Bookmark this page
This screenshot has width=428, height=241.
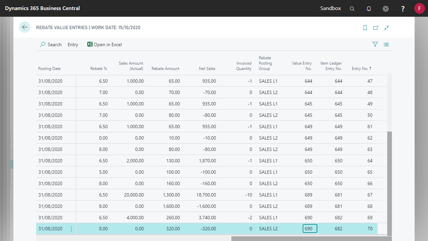tap(365, 28)
